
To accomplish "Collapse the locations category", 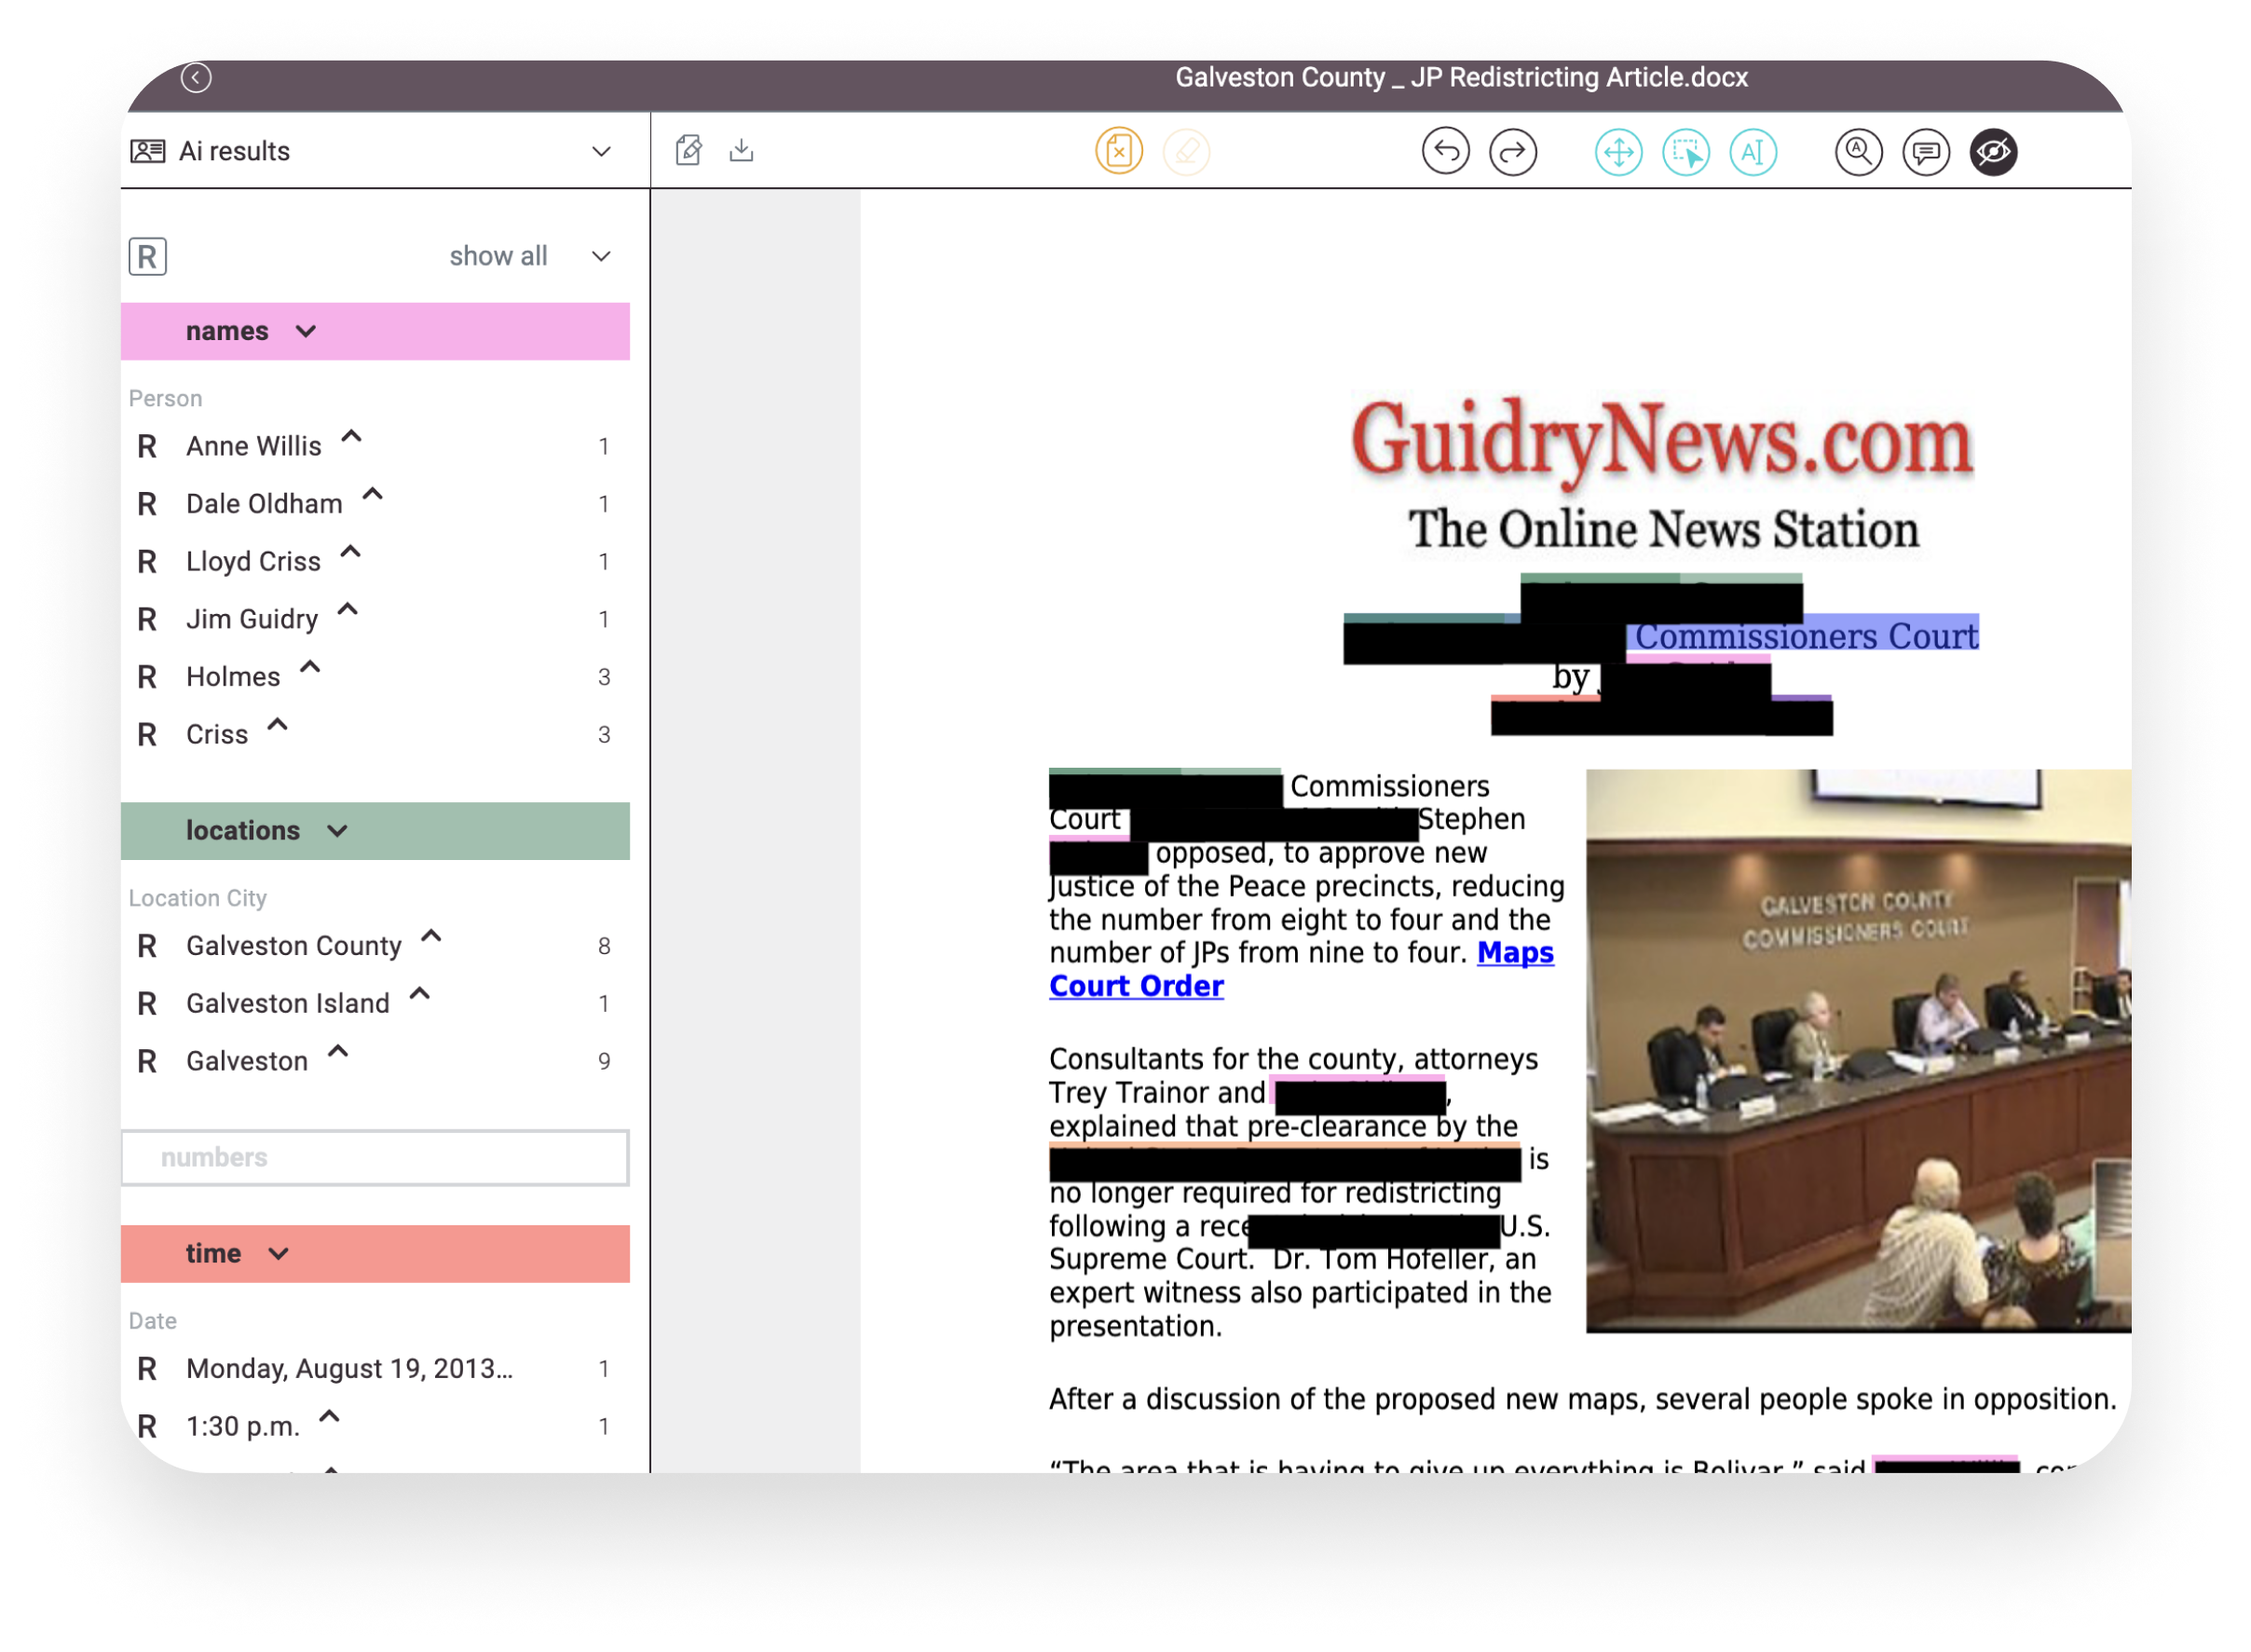I will [337, 831].
